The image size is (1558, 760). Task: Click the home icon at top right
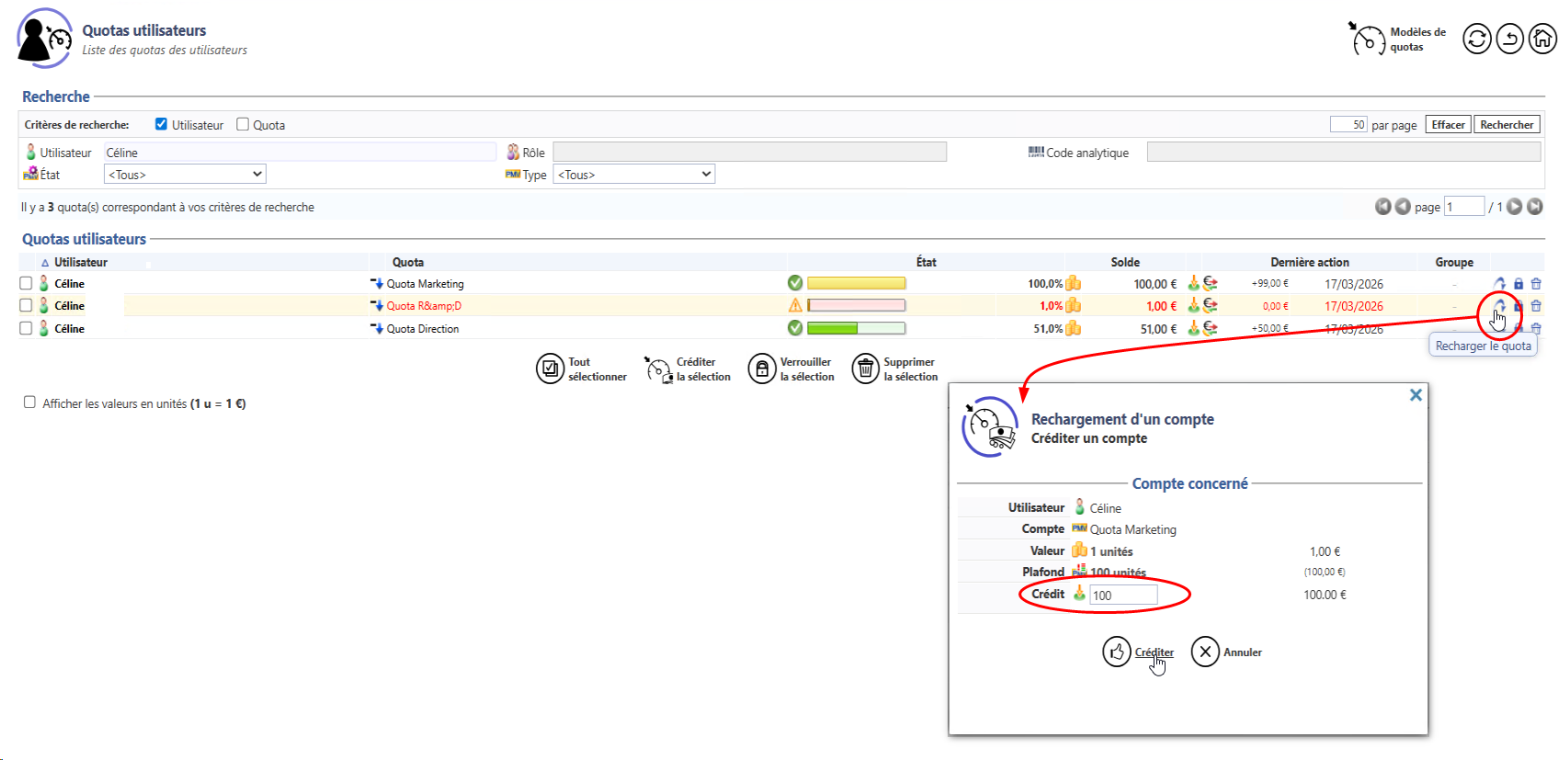1541,39
